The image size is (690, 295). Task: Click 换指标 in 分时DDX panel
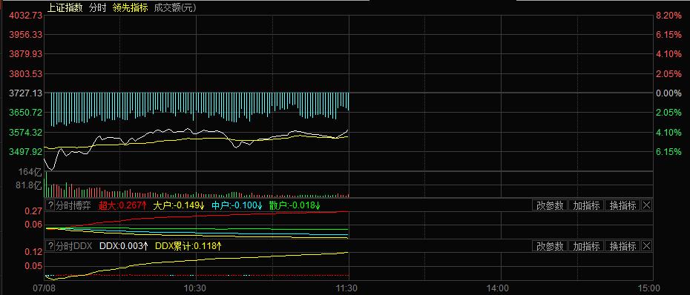pos(622,246)
